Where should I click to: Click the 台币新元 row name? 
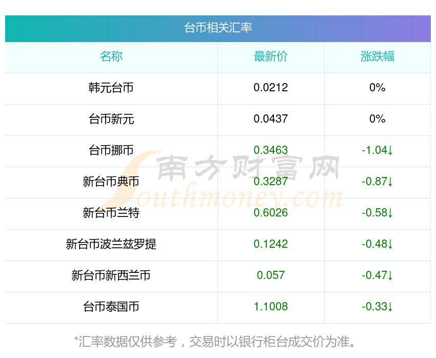click(111, 119)
